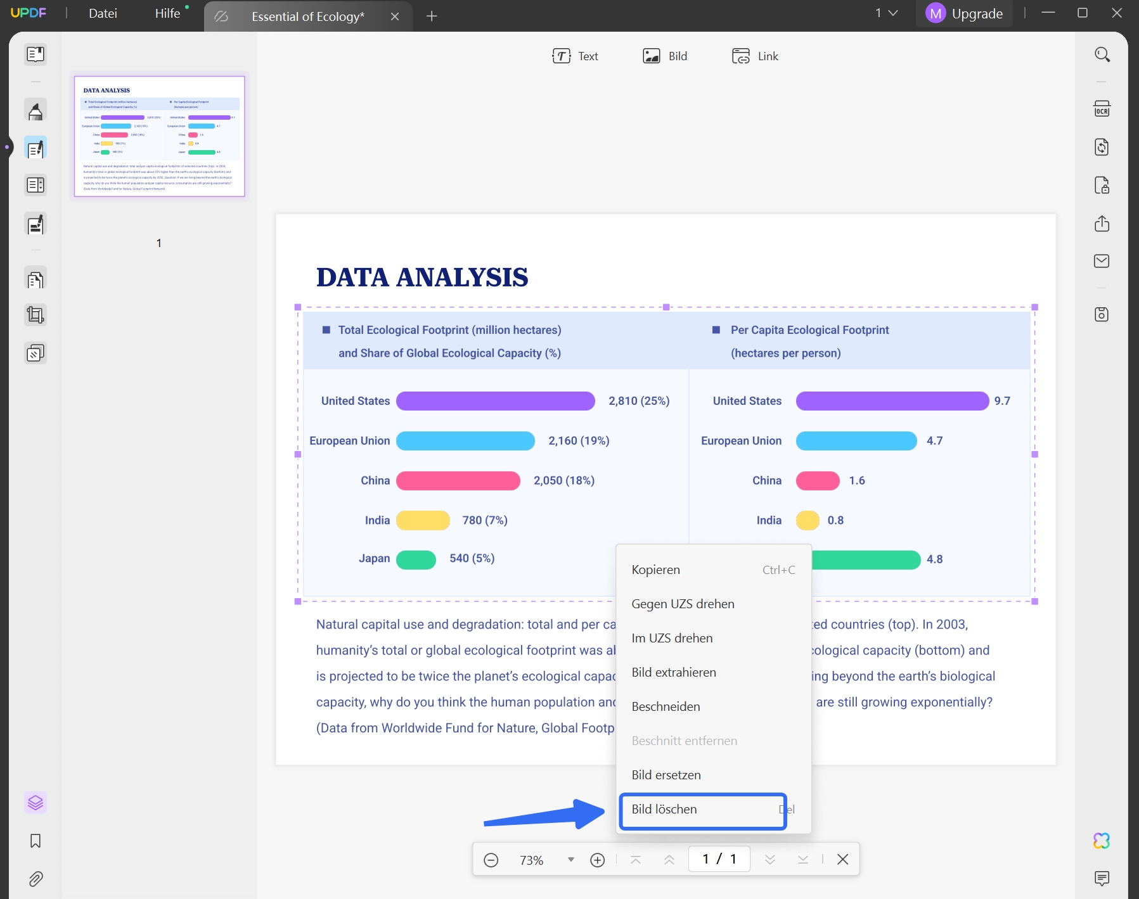Go to the previous page arrow

(x=669, y=860)
